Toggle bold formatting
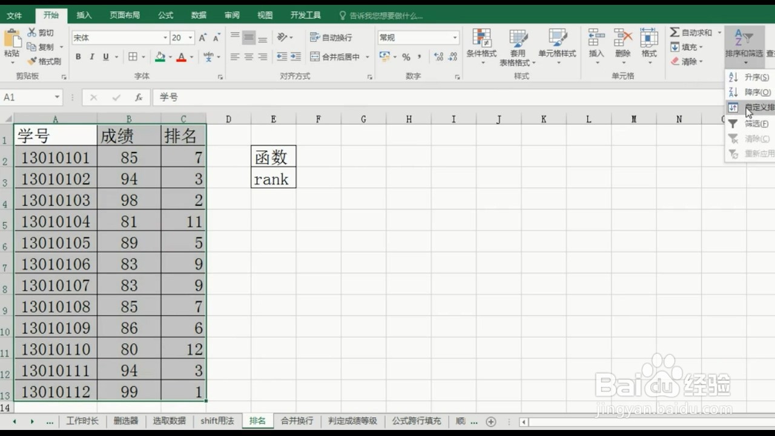The width and height of the screenshot is (775, 436). tap(77, 56)
